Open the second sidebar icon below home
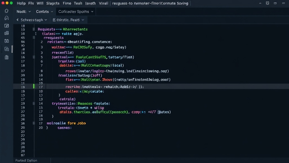 coord(7,18)
